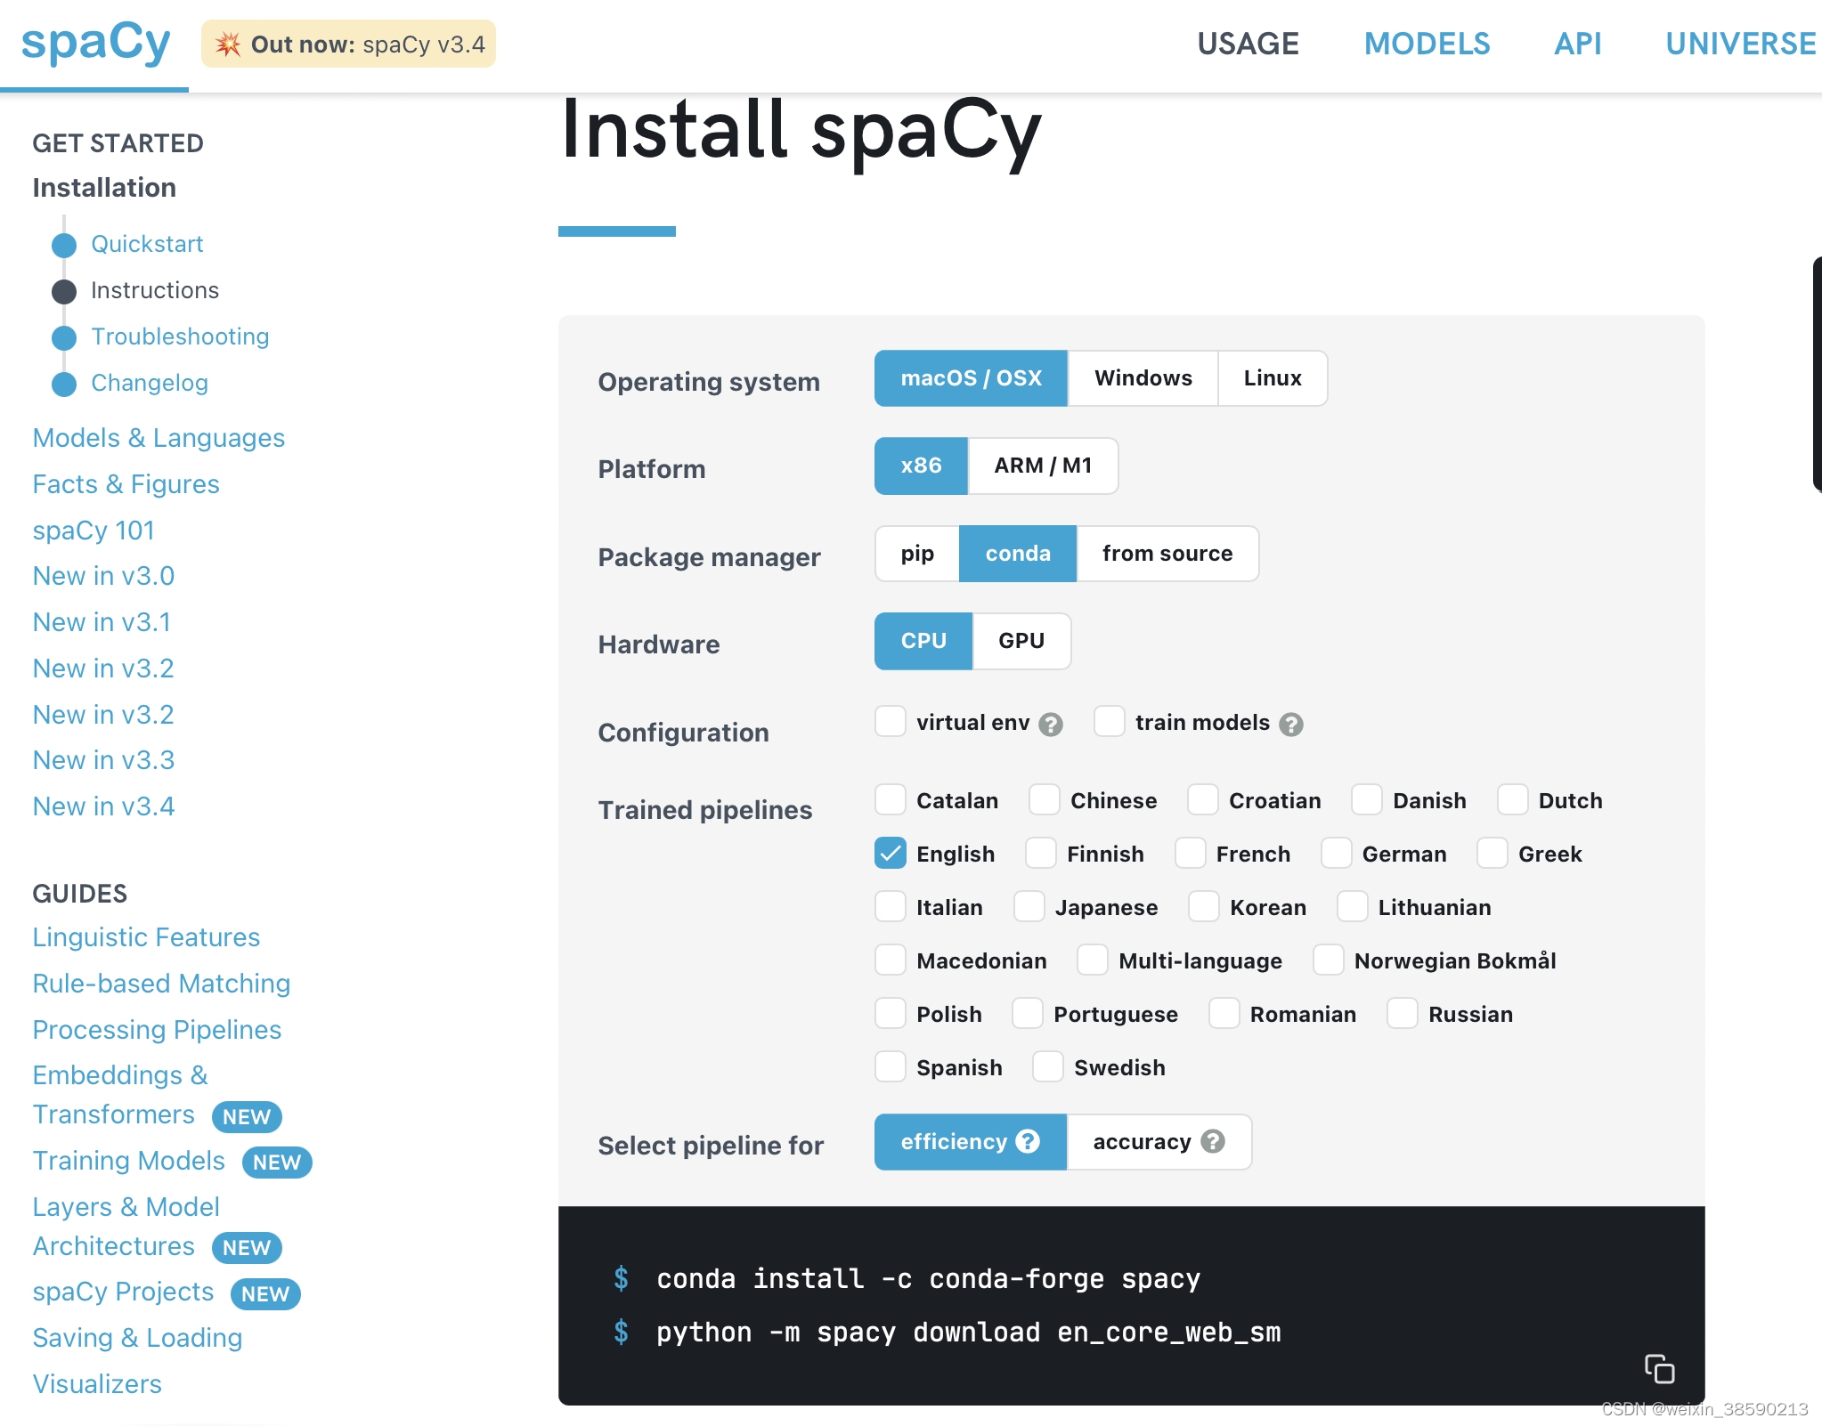Open the API navigation item
The height and width of the screenshot is (1426, 1822).
coord(1577,43)
